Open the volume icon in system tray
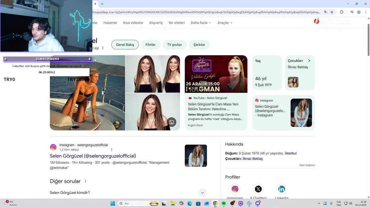 pyautogui.click(x=351, y=203)
